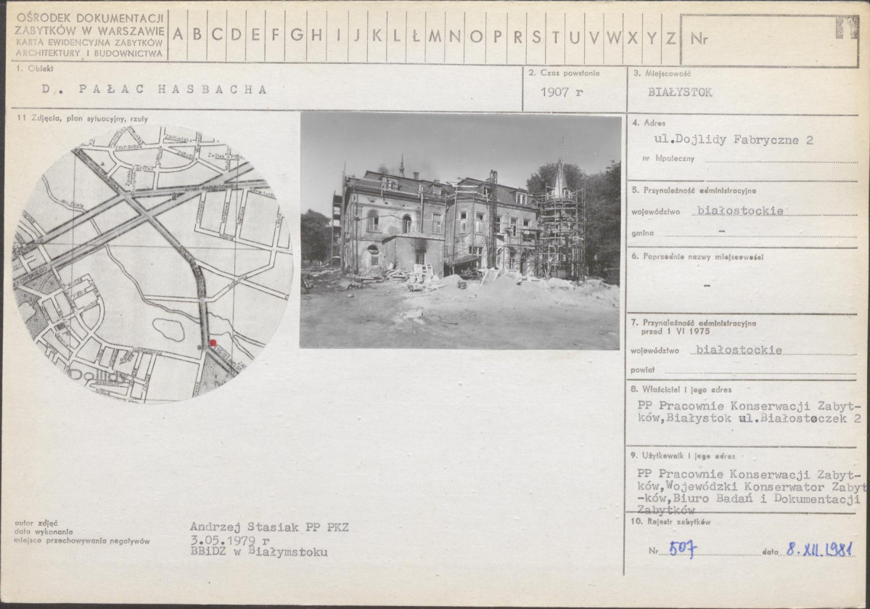Select the object name 'D. PAŁAC HASBACHA'
The width and height of the screenshot is (870, 609).
coord(155,89)
